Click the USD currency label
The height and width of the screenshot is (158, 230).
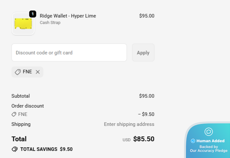point(126,140)
